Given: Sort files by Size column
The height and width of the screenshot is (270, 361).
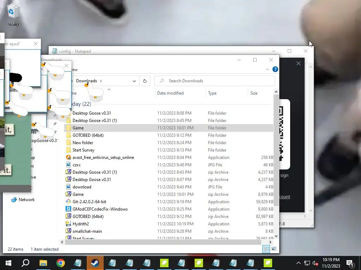Looking at the screenshot, I should pos(254,93).
